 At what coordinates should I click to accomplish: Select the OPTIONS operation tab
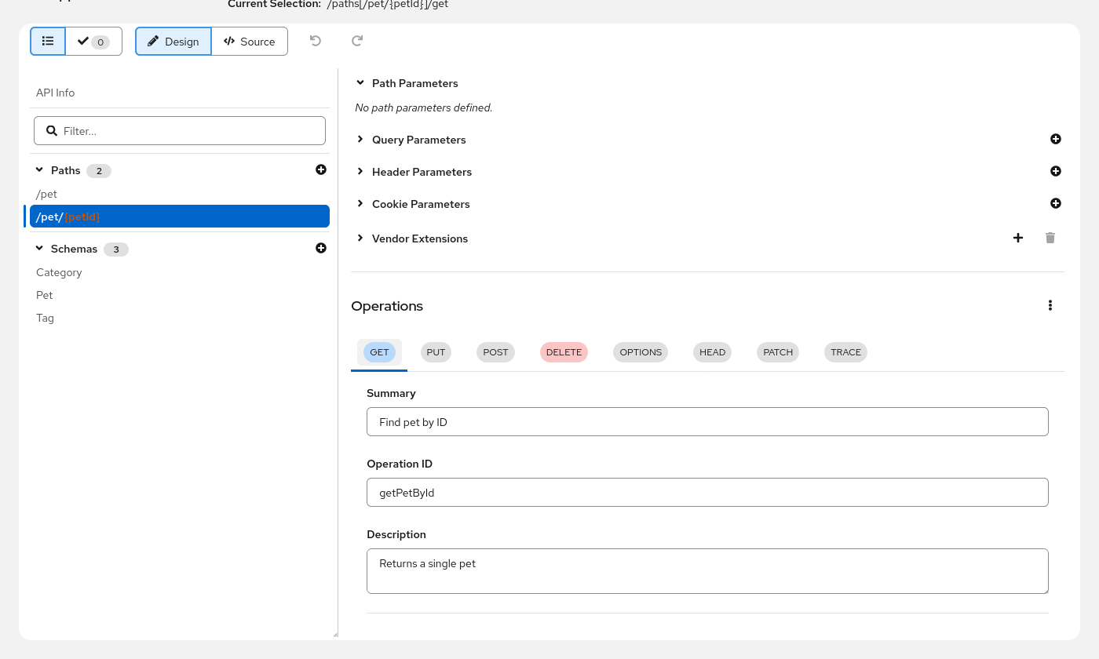(x=641, y=352)
